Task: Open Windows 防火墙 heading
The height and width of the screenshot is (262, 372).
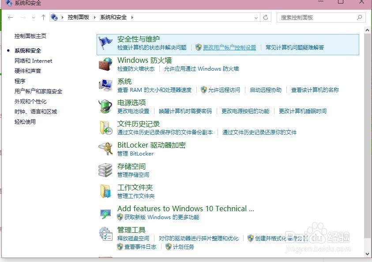Action: click(x=144, y=60)
